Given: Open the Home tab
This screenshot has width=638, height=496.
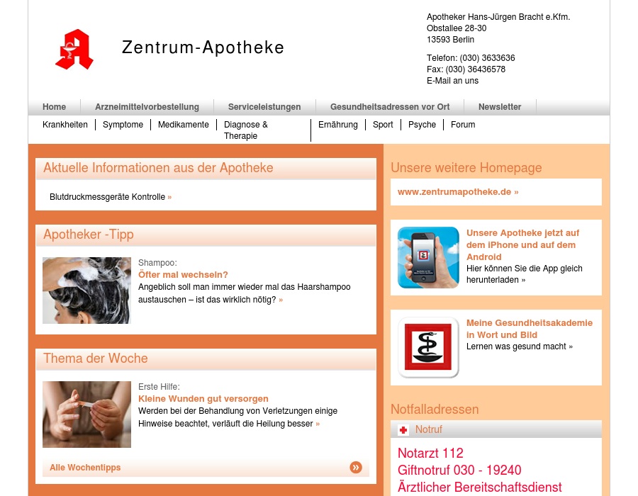Looking at the screenshot, I should (x=54, y=107).
